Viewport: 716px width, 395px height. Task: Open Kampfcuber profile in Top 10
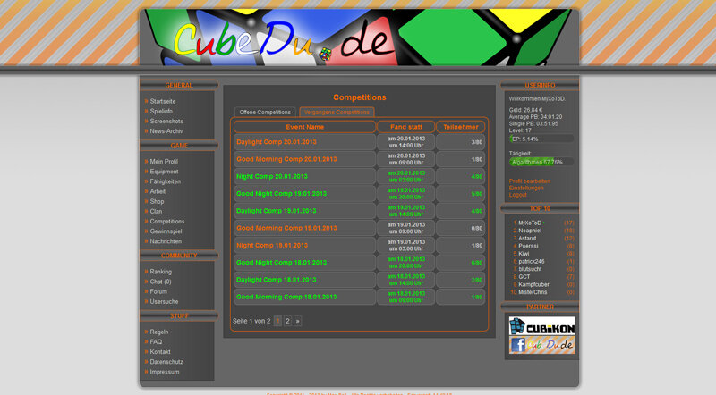coord(533,284)
